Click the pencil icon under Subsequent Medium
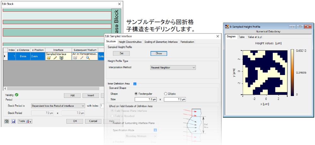This screenshot has width=315, height=145. 82,58
